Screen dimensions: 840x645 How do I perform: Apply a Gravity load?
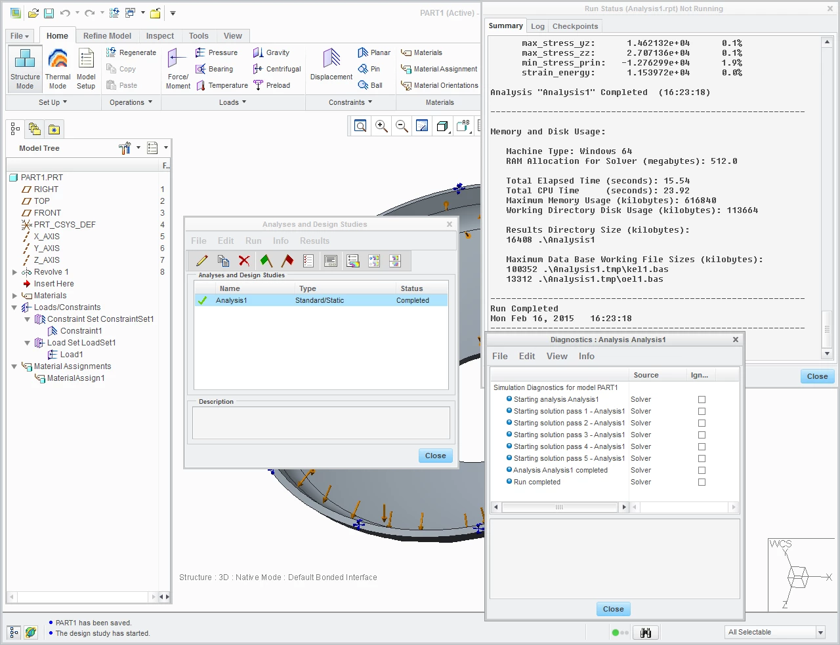271,52
